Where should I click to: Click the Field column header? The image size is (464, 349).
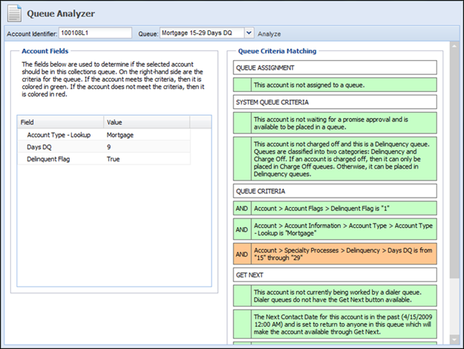pyautogui.click(x=60, y=122)
